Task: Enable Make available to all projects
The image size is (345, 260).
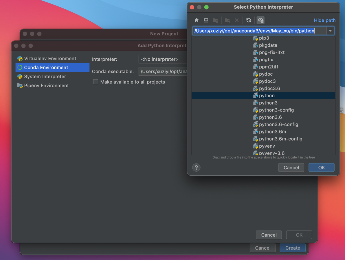Action: (x=96, y=82)
